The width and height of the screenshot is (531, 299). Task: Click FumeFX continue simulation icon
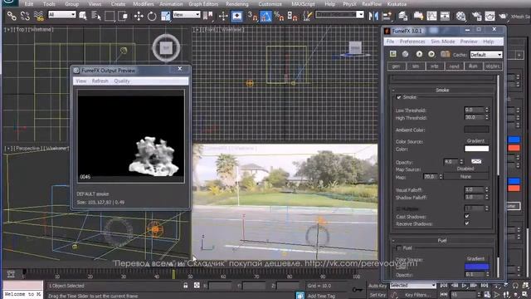coord(431,54)
